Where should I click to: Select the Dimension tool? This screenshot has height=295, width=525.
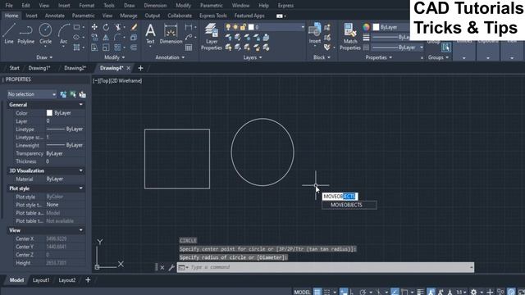click(171, 34)
